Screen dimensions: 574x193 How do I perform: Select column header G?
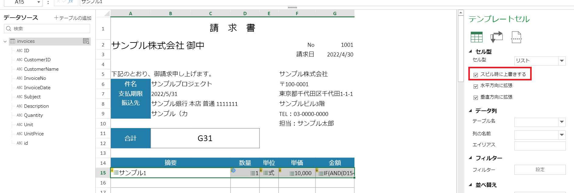pos(335,13)
